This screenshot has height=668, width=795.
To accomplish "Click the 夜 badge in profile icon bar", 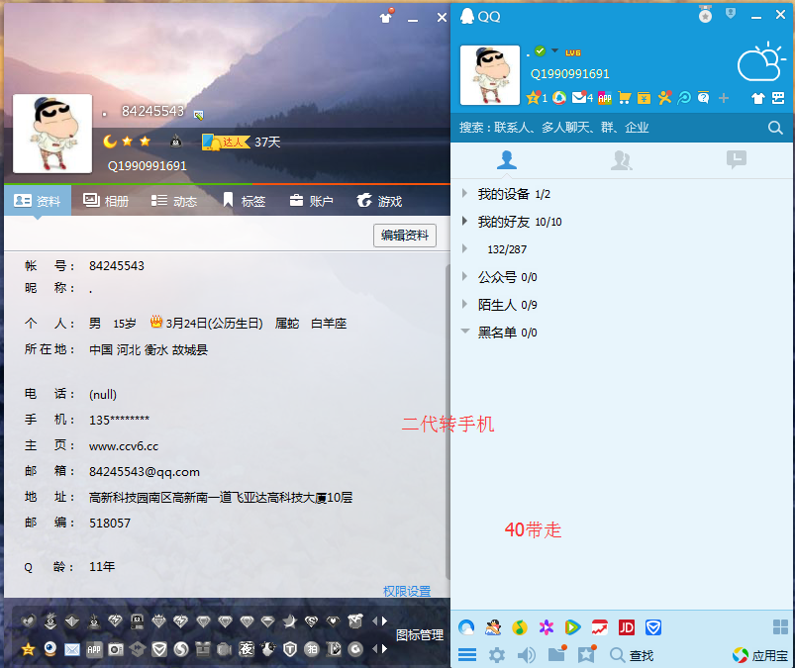I will pos(247,649).
